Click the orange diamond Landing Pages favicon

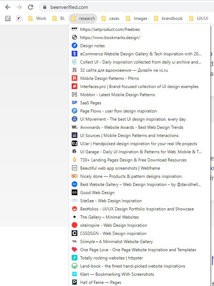75,160
